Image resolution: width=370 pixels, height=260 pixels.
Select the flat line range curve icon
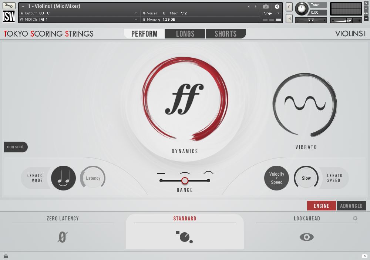161,173
